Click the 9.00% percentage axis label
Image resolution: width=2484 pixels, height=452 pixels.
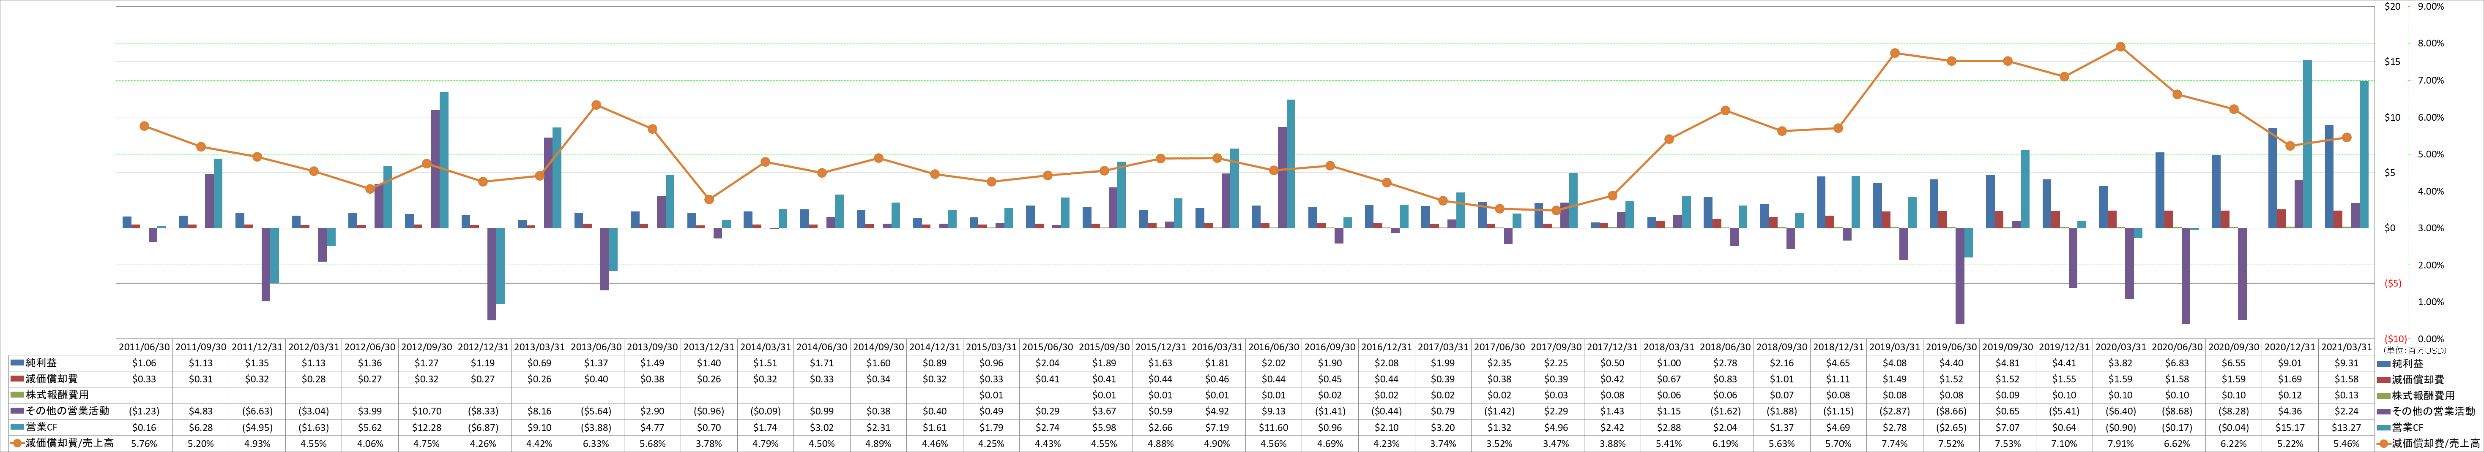coord(2432,7)
